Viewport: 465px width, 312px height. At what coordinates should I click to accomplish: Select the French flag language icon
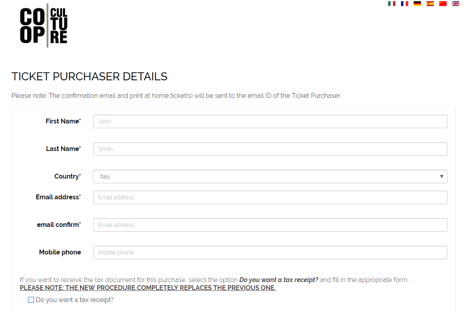[404, 3]
